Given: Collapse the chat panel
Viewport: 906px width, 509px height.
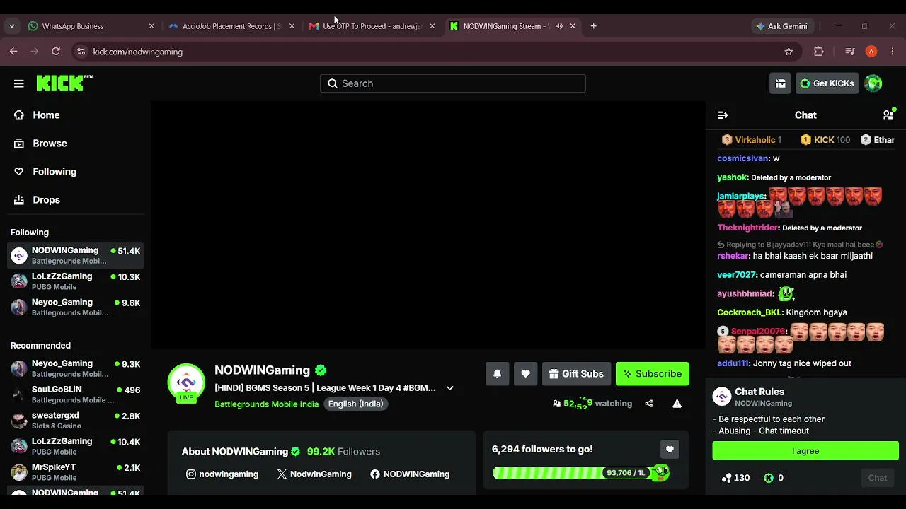Looking at the screenshot, I should tap(723, 115).
